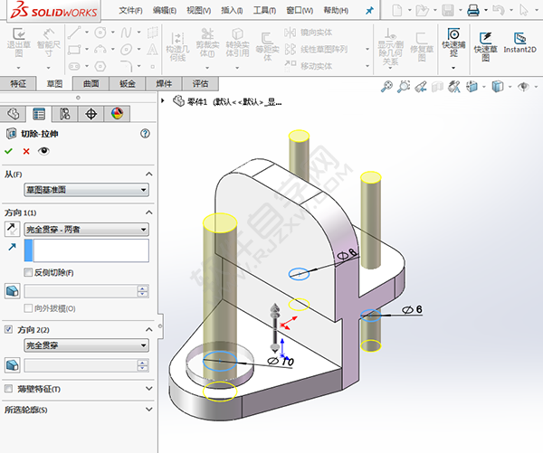Confirm cut-extrude with green checkmark
Viewport: 543px width, 453px height.
[9, 151]
